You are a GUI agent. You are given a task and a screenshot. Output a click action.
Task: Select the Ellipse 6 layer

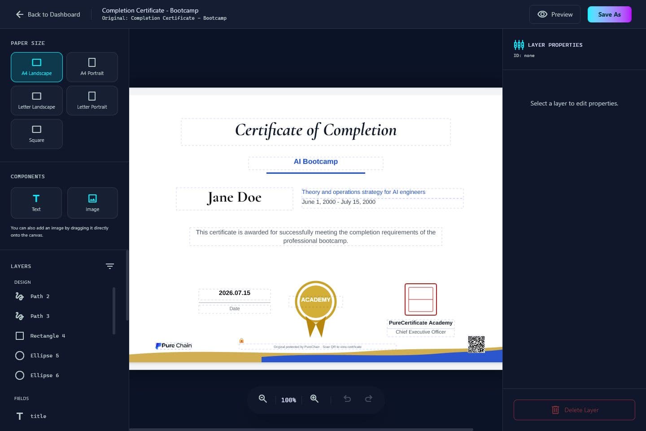coord(63,375)
